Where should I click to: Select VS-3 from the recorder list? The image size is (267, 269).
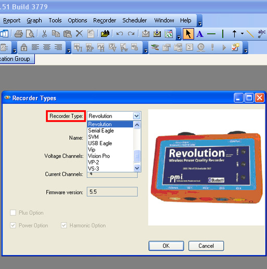point(110,169)
